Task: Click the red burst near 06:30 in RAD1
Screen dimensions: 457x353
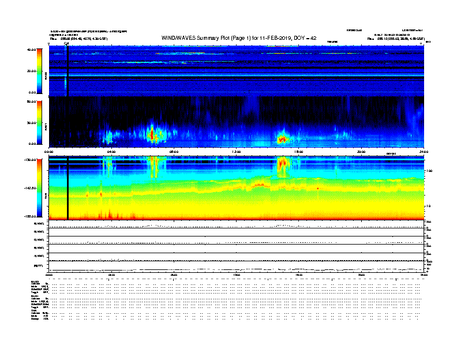Action: click(x=152, y=134)
